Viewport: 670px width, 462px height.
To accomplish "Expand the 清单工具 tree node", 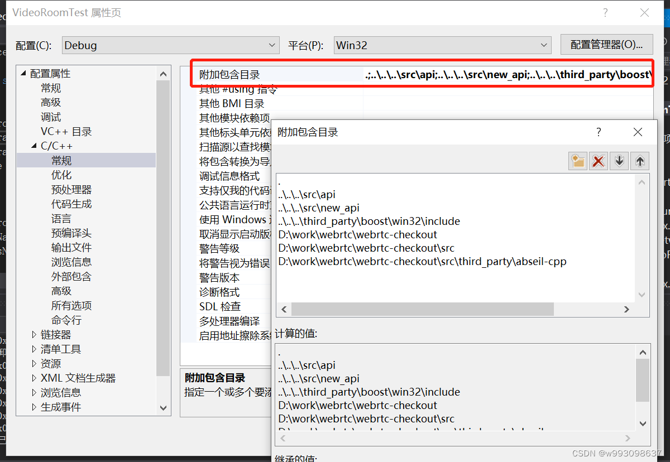I will click(x=35, y=349).
